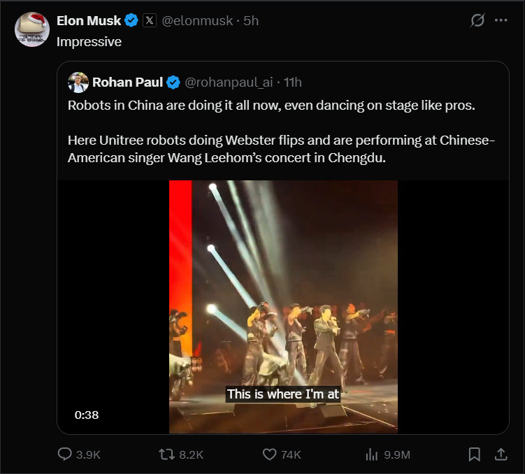
Task: Open Grok actions icon on post
Action: pos(477,21)
